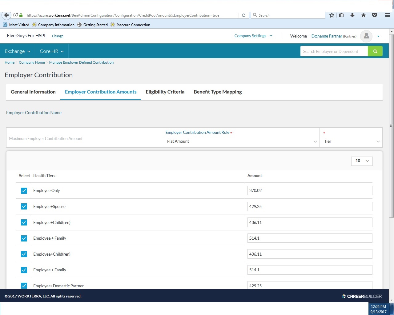Click the browser back arrow button
Screen dimensions: 394x315
click(x=6, y=15)
